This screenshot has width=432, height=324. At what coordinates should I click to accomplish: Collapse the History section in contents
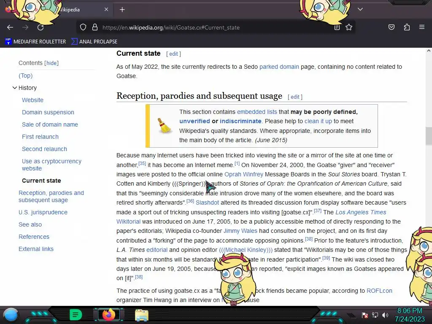point(15,88)
